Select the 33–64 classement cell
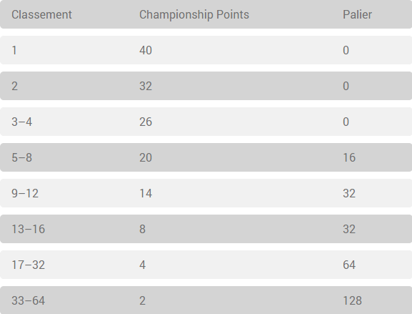412x314 pixels. coord(28,300)
